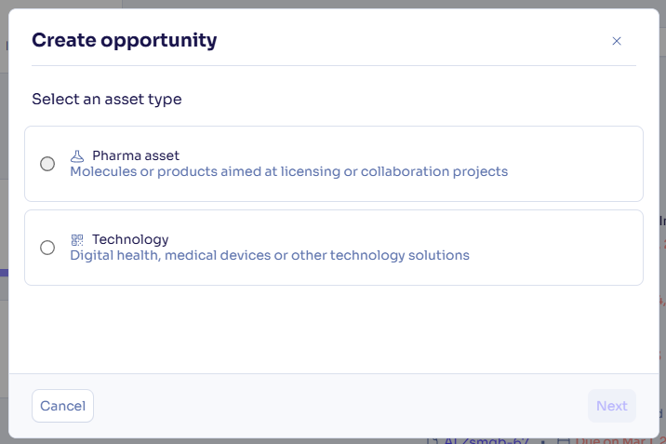Click the "Technology" label text
Image resolution: width=666 pixels, height=444 pixels.
(130, 239)
